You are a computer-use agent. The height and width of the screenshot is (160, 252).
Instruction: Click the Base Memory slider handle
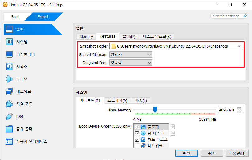pos(155,110)
